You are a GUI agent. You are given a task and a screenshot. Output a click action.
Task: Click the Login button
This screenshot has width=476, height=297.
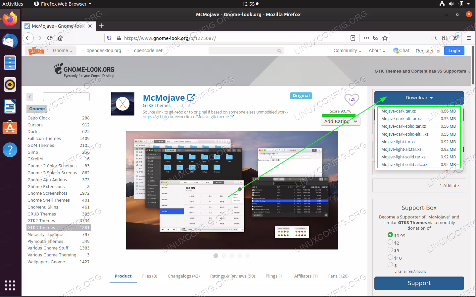(x=454, y=50)
